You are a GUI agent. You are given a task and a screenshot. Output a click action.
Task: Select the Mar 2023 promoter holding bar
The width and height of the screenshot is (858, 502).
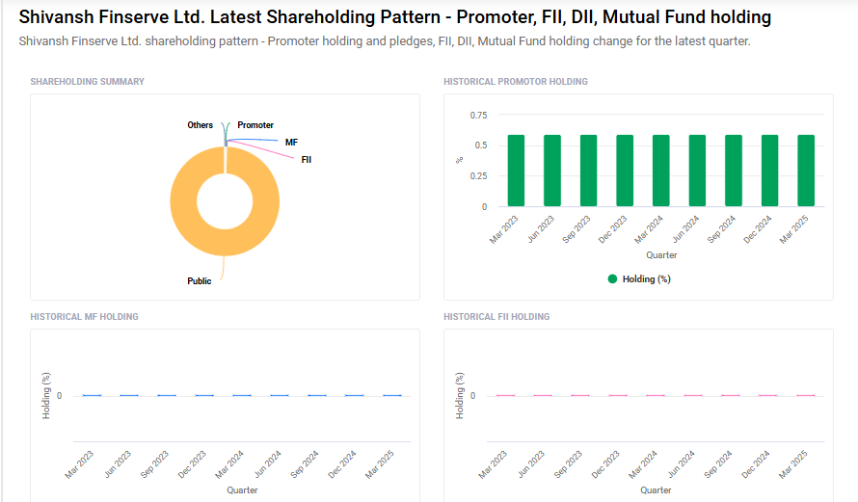516,171
